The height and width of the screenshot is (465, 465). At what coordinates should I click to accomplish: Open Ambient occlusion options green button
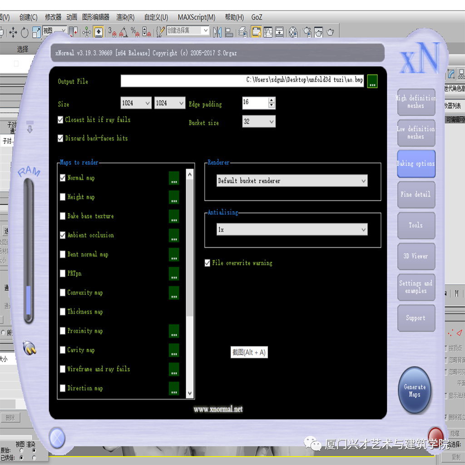point(174,235)
